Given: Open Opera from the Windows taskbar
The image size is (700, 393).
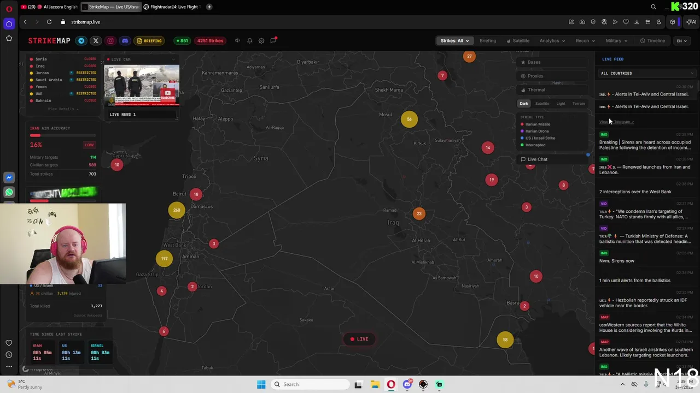Looking at the screenshot, I should click(x=391, y=384).
